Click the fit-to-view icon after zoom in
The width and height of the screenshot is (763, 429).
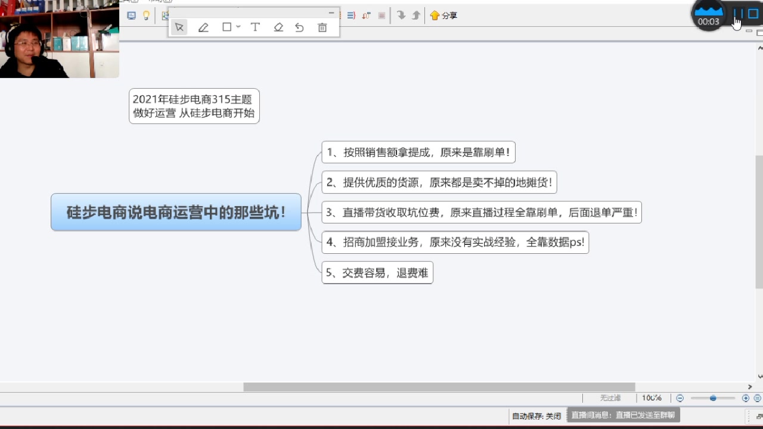click(x=758, y=398)
